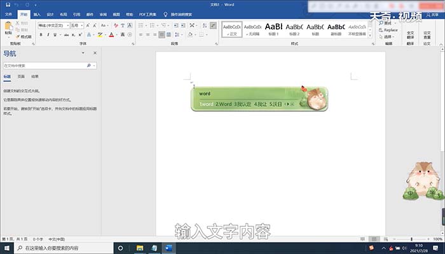Open the 文件 File menu
445x254 pixels.
tap(8, 15)
